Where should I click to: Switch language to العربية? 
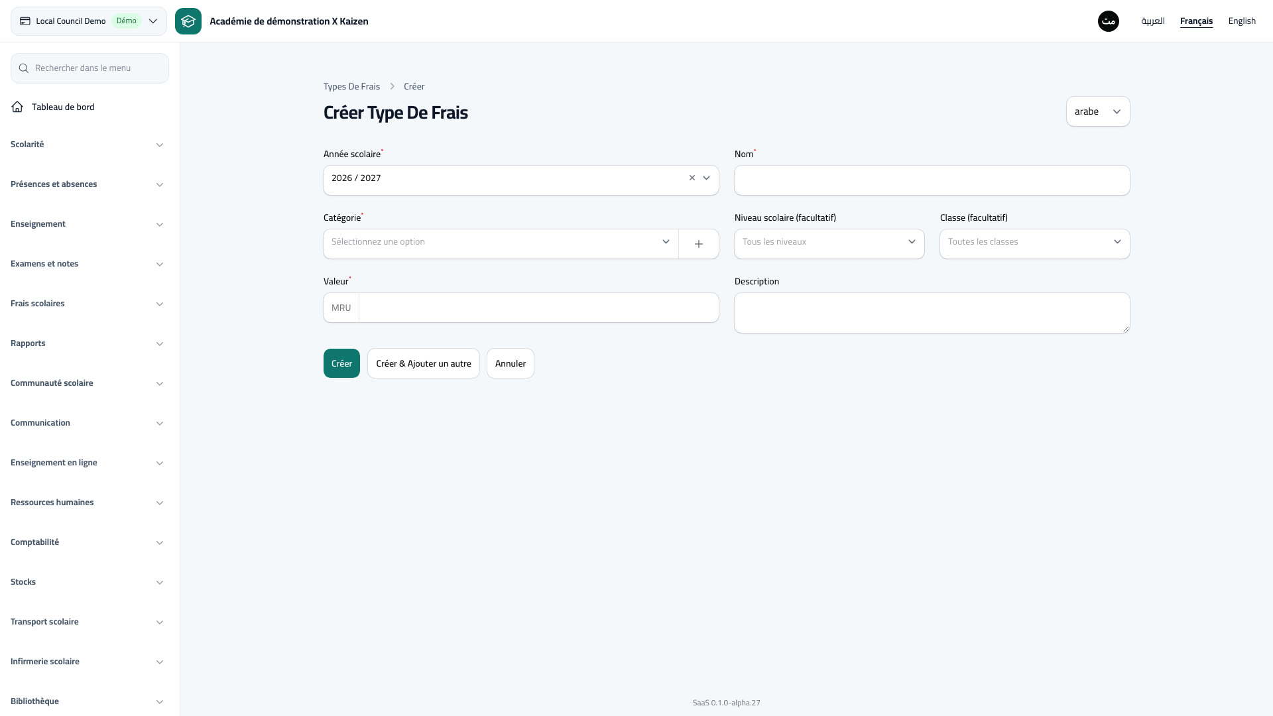1153,21
